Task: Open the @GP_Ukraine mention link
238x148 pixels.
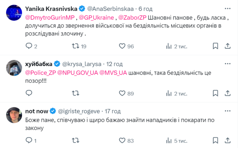Action: coord(96,18)
